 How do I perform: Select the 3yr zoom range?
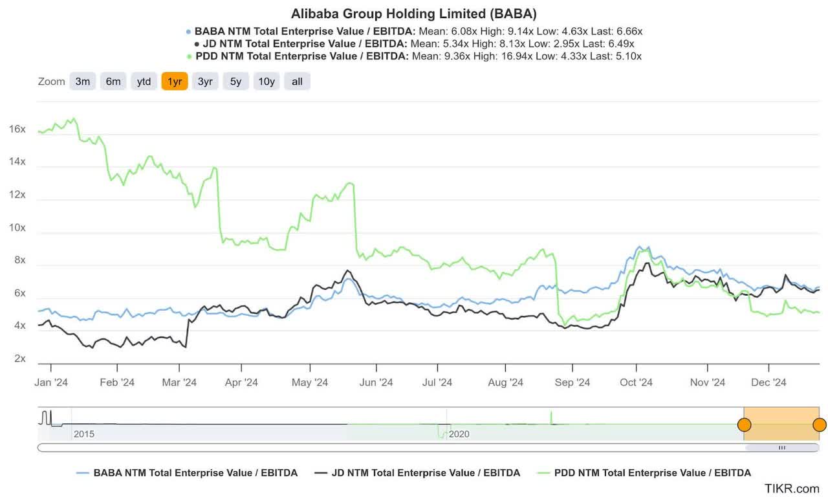[x=205, y=81]
